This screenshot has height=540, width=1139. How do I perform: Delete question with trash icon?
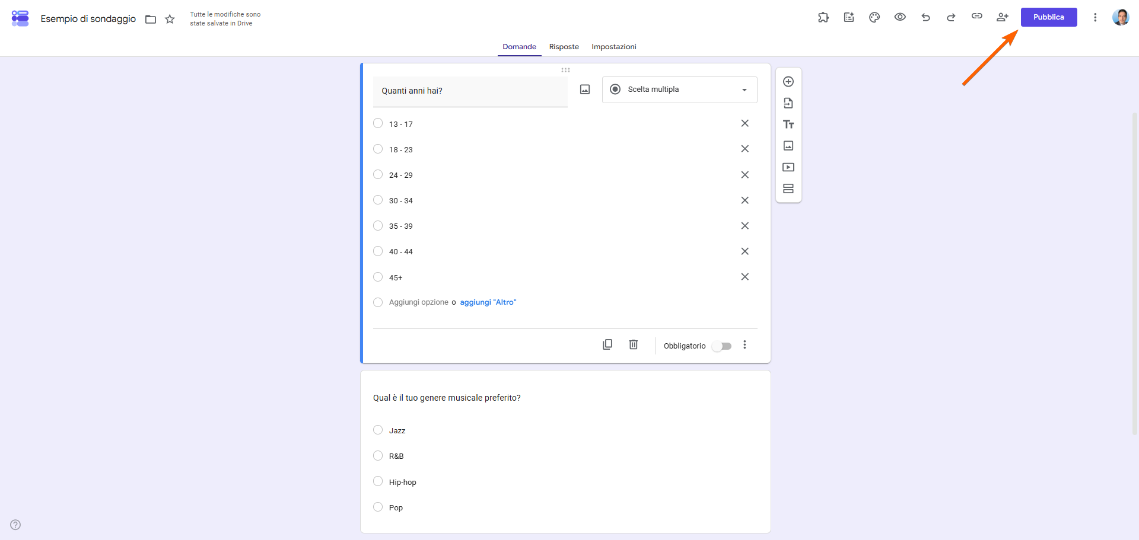[634, 344]
